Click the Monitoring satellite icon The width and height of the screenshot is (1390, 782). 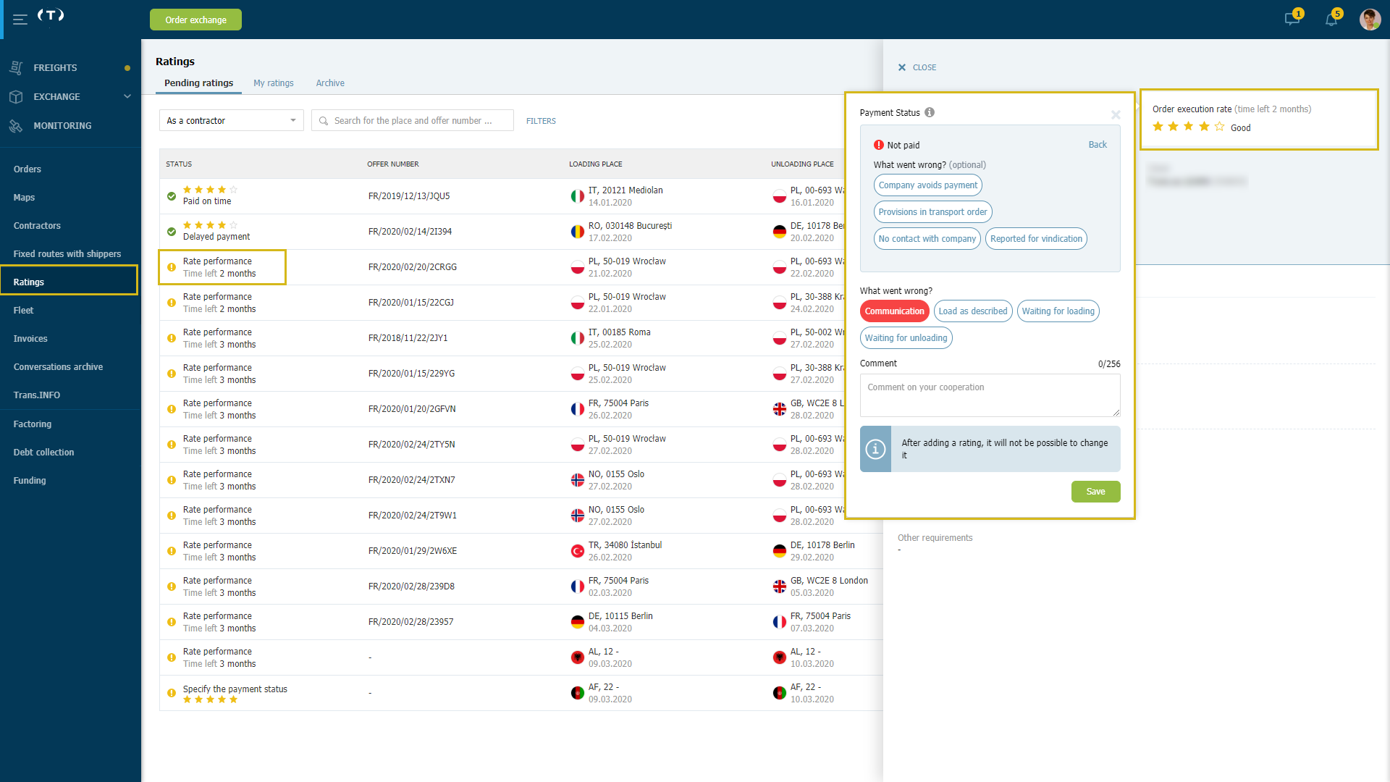16,125
